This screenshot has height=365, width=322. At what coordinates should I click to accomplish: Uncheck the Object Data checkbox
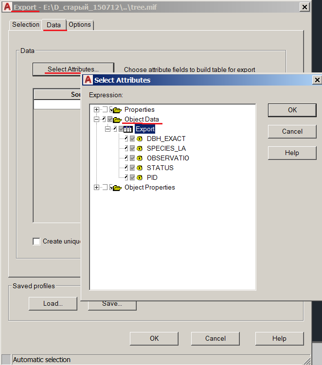(x=110, y=119)
